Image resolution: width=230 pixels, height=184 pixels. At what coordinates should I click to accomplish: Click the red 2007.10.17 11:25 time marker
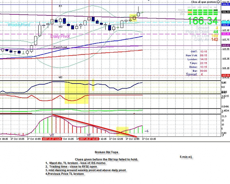click(x=52, y=139)
